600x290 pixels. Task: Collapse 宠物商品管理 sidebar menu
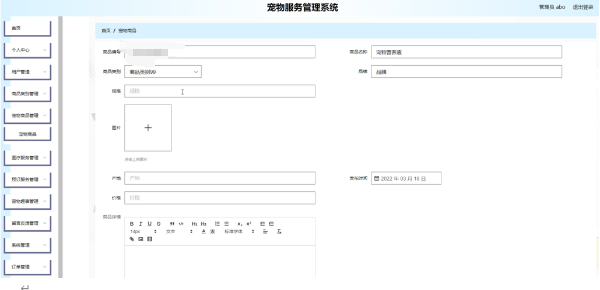pyautogui.click(x=27, y=116)
